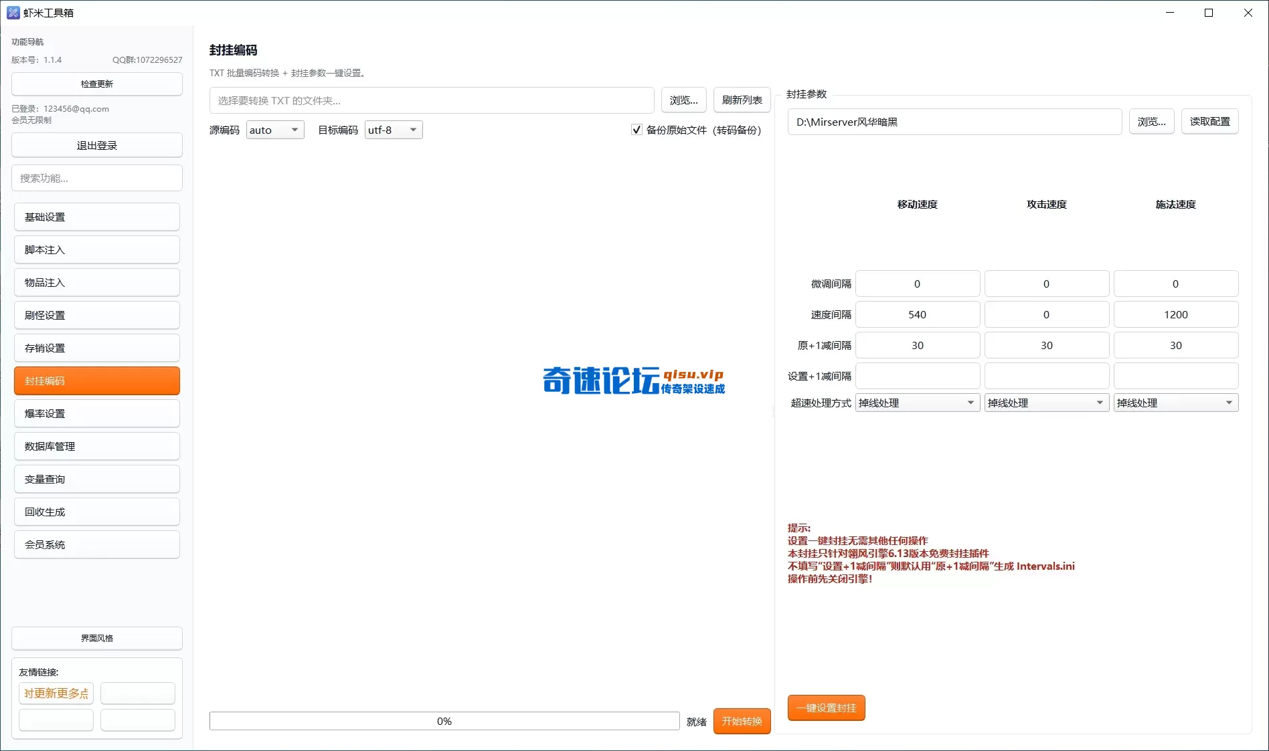
Task: Focus the 搜索功能 search field
Action: pyautogui.click(x=97, y=178)
